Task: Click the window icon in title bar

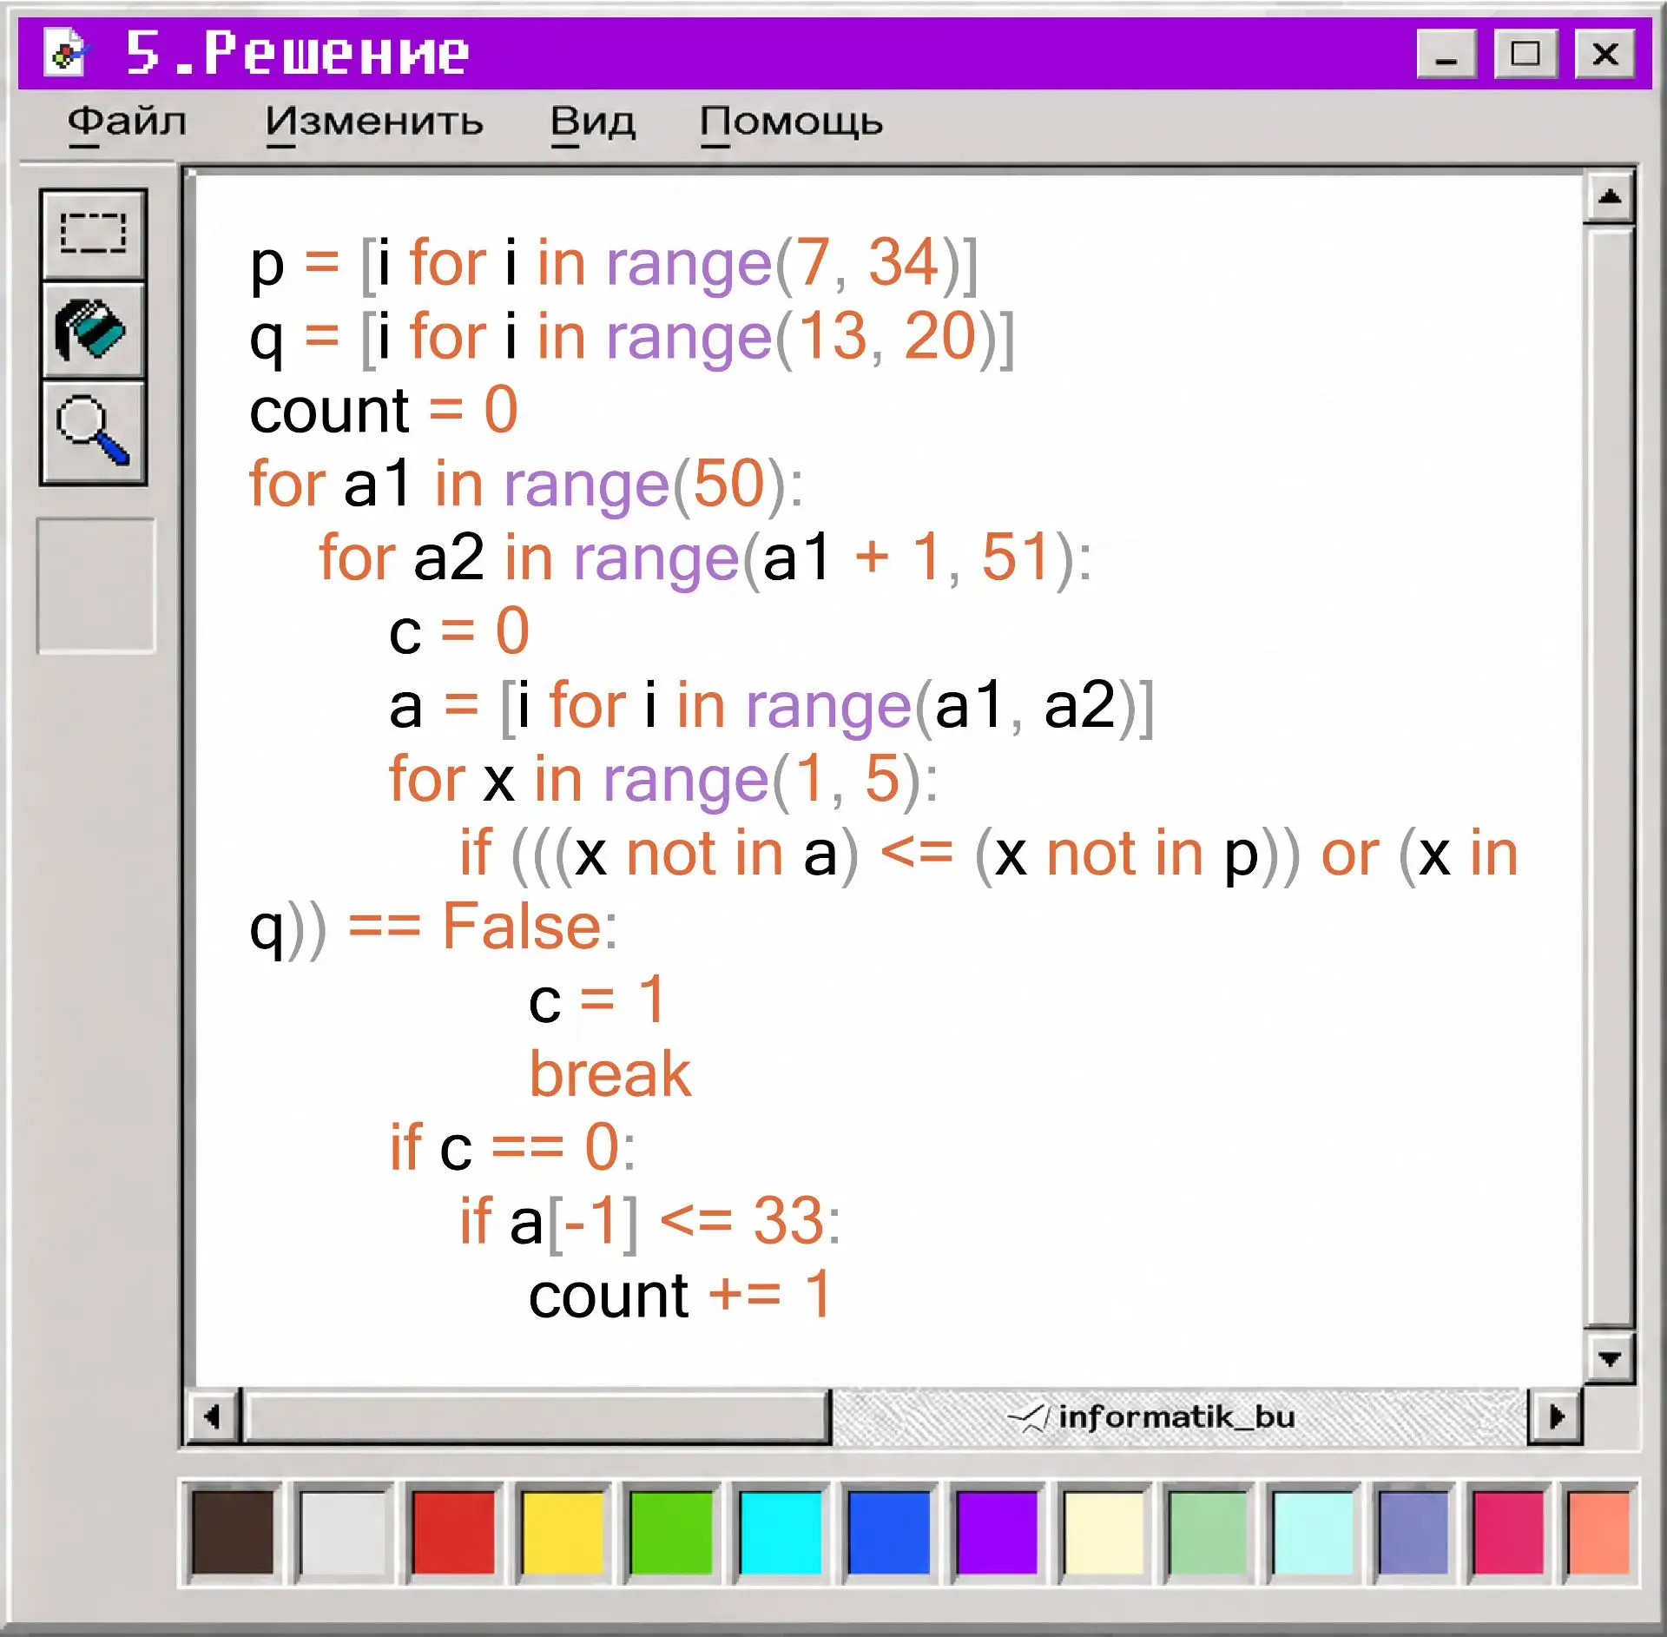Action: click(x=66, y=52)
